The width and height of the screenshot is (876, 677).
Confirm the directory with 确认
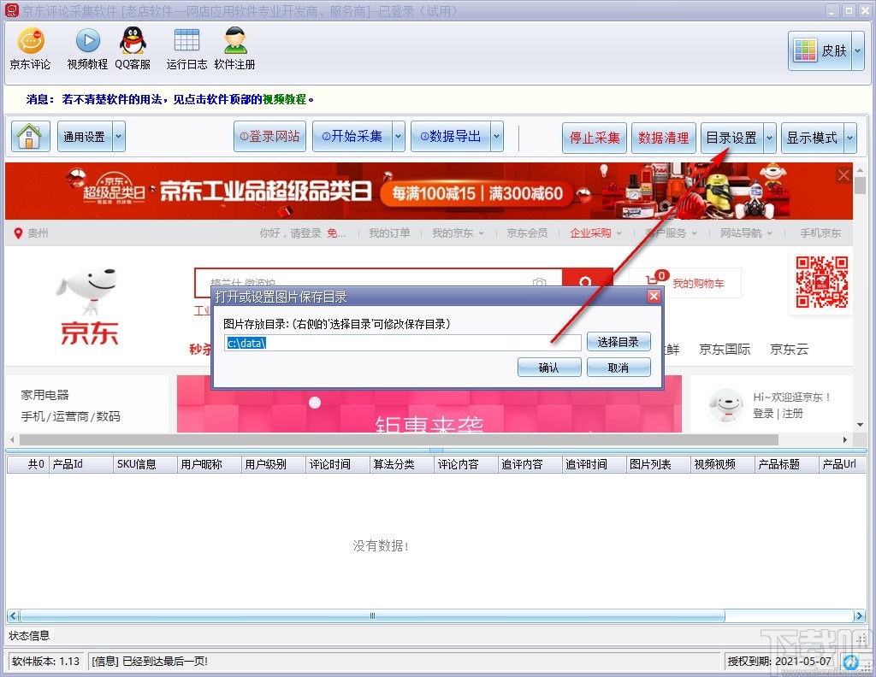pos(549,368)
